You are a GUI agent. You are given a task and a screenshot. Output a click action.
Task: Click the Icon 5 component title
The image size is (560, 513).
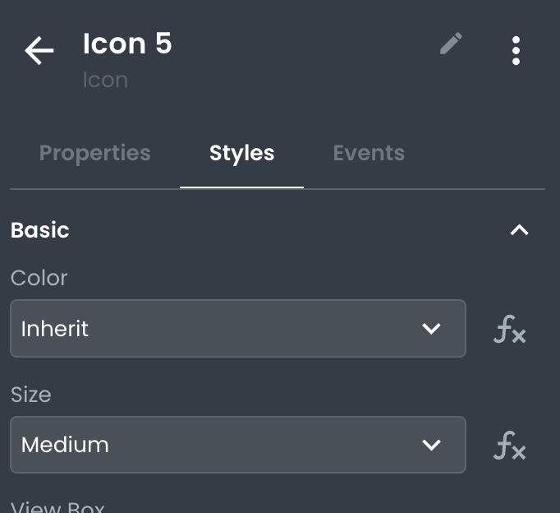point(127,44)
